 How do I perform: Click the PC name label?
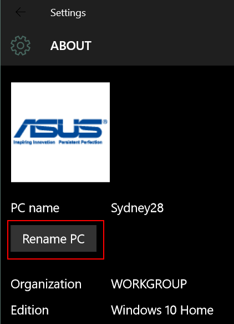click(35, 208)
